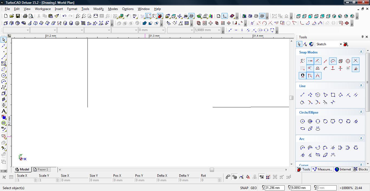Screen dimensions: 370x191
Task: Click the X coordinate input field
Action: point(274,188)
